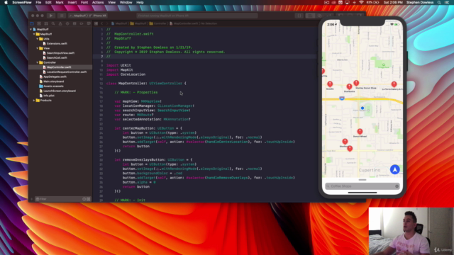This screenshot has height=255, width=454.
Task: Open the Xcode Library button
Action: click(x=299, y=16)
